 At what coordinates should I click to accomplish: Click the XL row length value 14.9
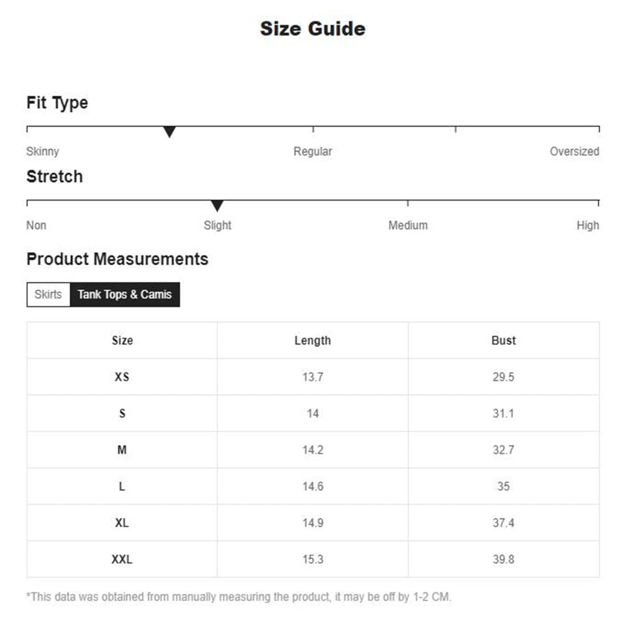click(312, 523)
